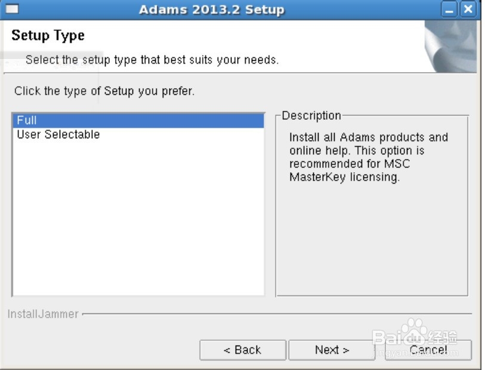This screenshot has height=370, width=485.
Task: Click the 'Install all Adams products' description text
Action: 369,157
